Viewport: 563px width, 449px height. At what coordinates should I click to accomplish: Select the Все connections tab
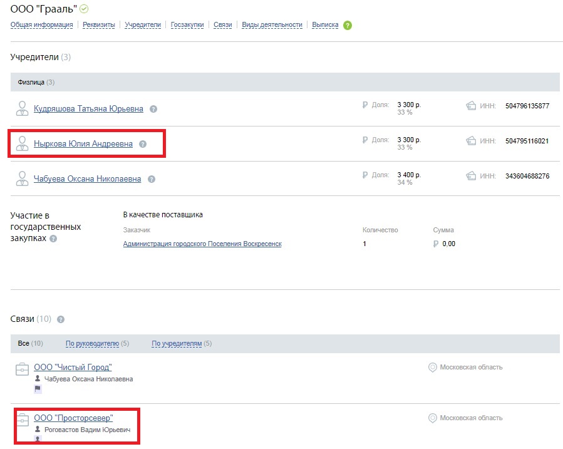coord(24,343)
